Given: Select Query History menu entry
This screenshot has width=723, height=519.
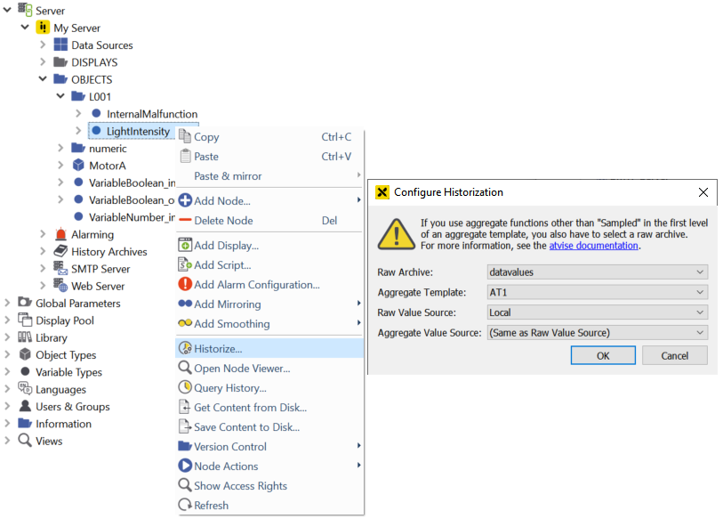Looking at the screenshot, I should point(229,388).
